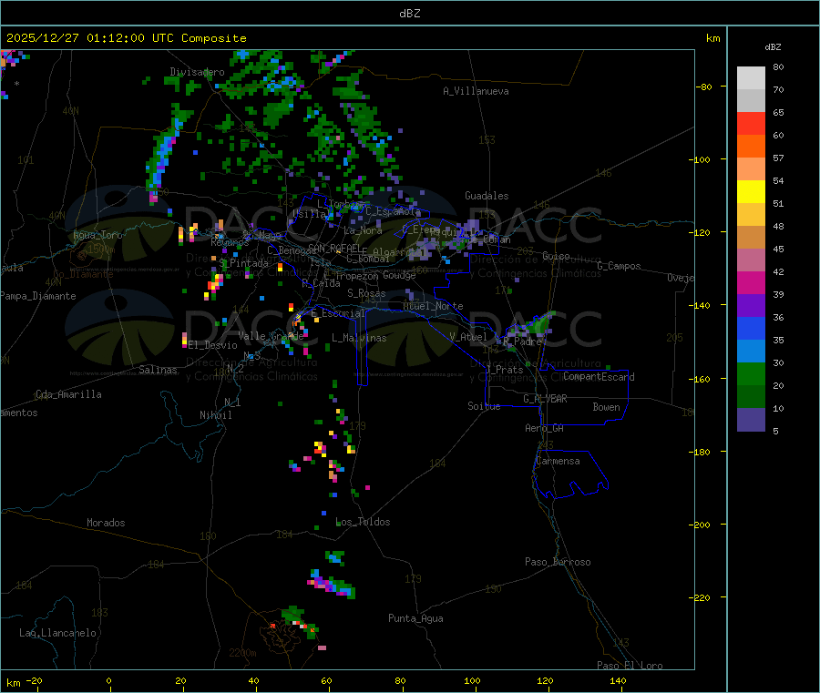Click the A_Villanueva location label
This screenshot has width=820, height=693.
[x=476, y=91]
